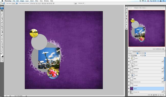This screenshot has height=97, width=166.
Task: Hide the dot stamp layer
Action: [x=129, y=85]
